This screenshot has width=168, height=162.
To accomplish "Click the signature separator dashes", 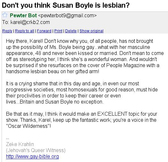I will (7, 139).
